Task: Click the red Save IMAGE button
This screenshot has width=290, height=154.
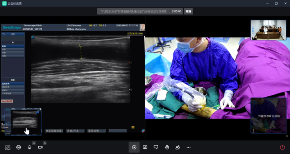Action: tap(7, 101)
